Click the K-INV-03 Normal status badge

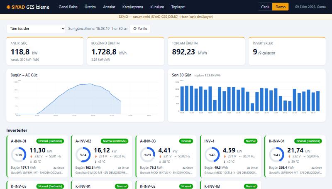(x=251, y=187)
